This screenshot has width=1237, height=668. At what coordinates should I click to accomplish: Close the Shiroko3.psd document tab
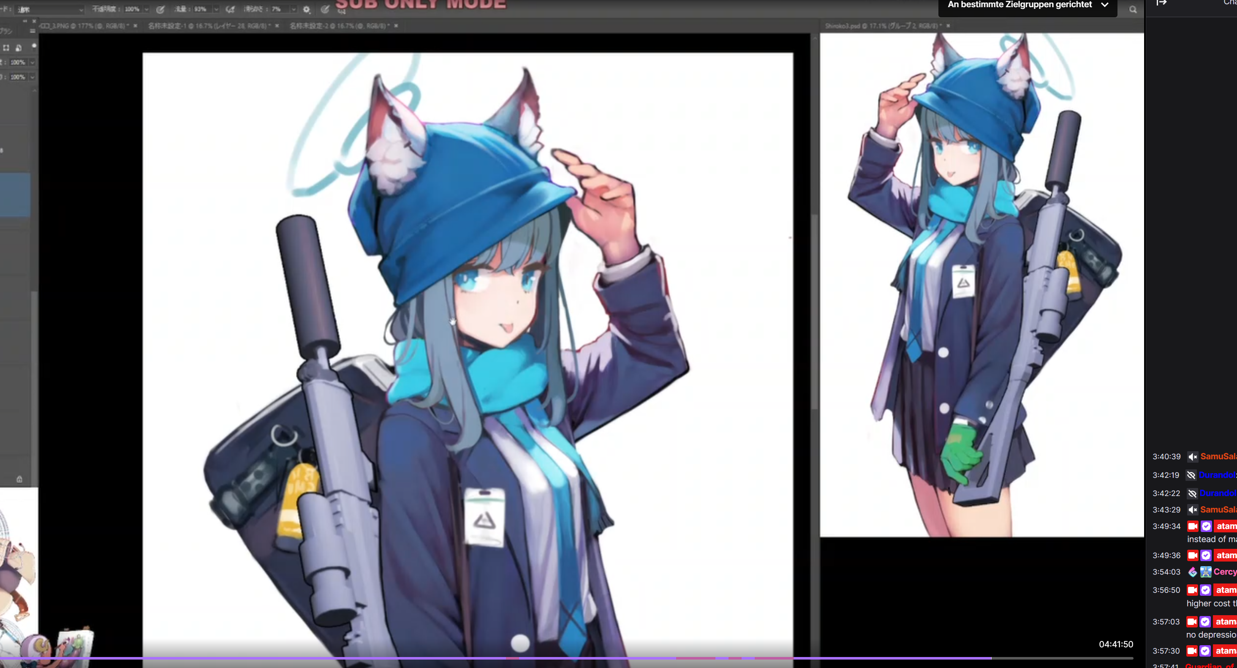949,26
